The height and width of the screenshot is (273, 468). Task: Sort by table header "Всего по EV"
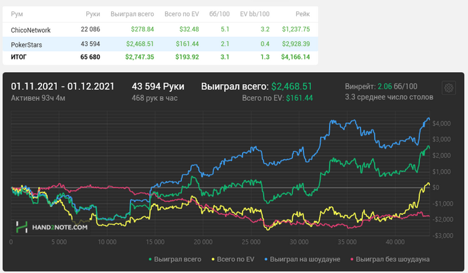(x=181, y=14)
